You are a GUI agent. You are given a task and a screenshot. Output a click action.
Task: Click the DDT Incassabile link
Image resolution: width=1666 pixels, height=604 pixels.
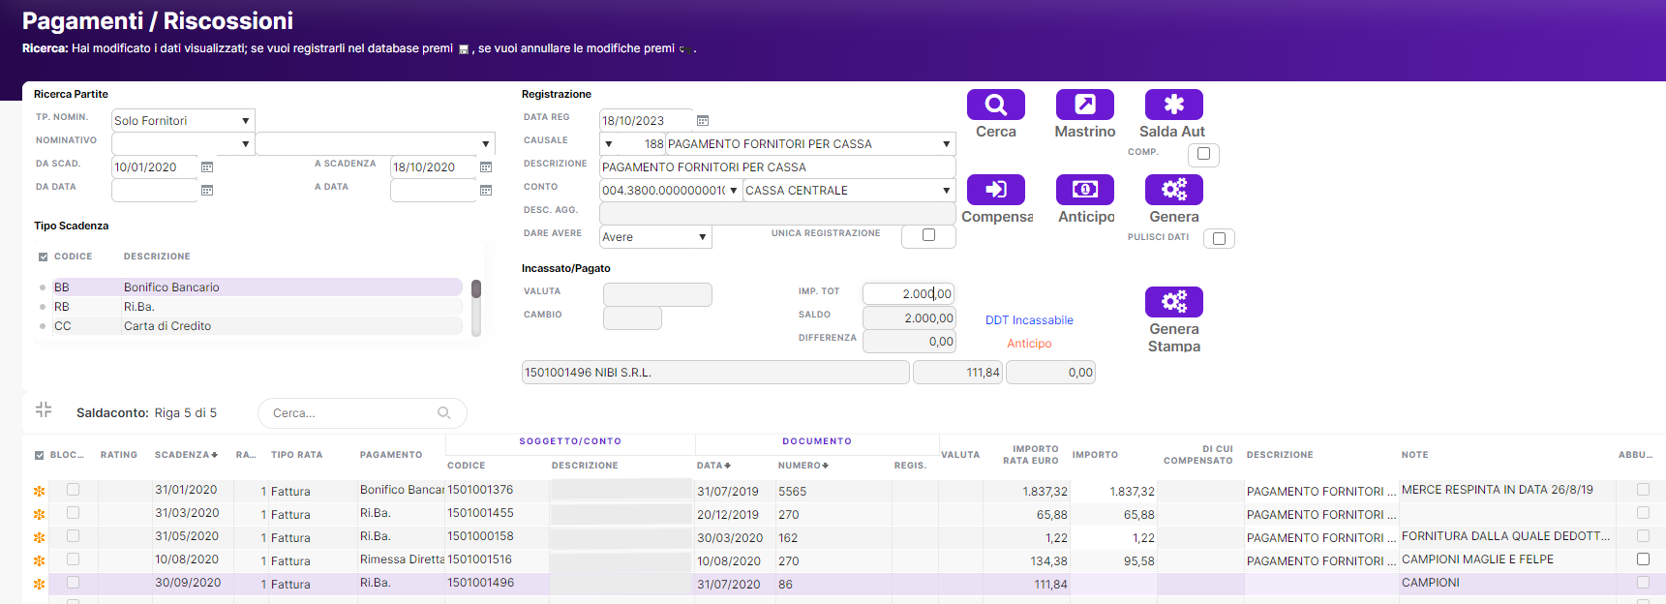click(x=1029, y=320)
